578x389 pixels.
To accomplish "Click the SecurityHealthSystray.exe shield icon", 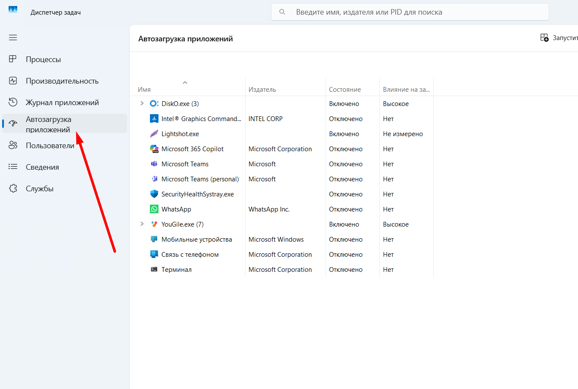I will coord(154,194).
